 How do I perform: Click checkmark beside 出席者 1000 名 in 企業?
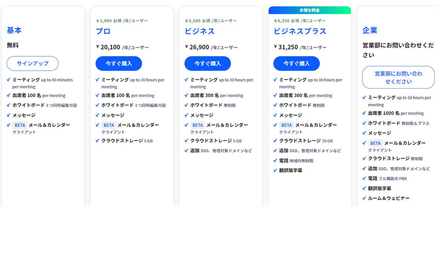tap(364, 113)
